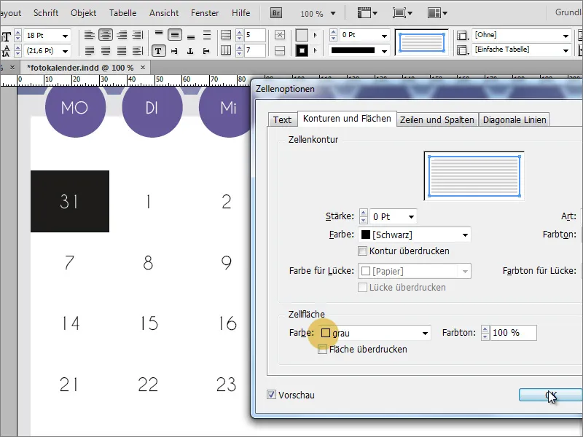The height and width of the screenshot is (437, 583).
Task: Merge the selected cells
Action: (280, 35)
